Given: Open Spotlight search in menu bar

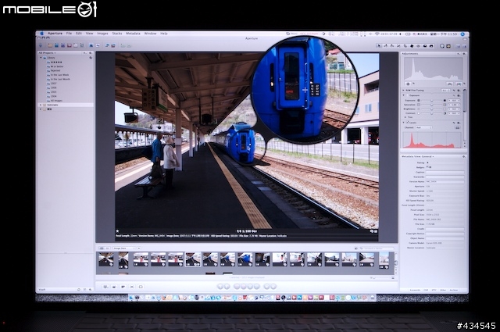Looking at the screenshot, I should click(462, 34).
